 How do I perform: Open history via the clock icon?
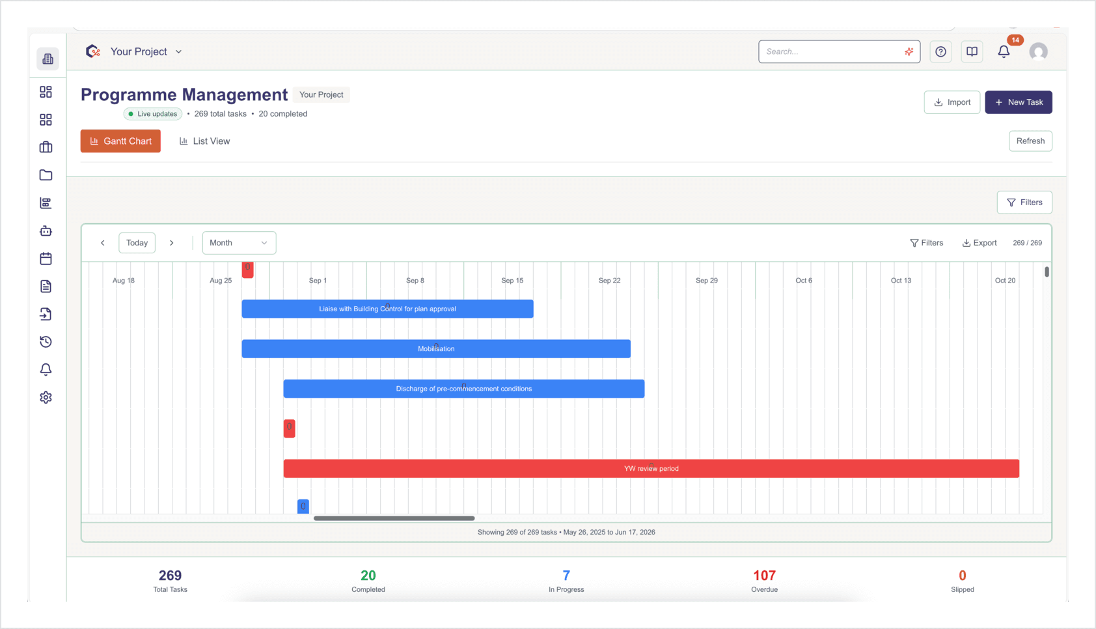[46, 342]
